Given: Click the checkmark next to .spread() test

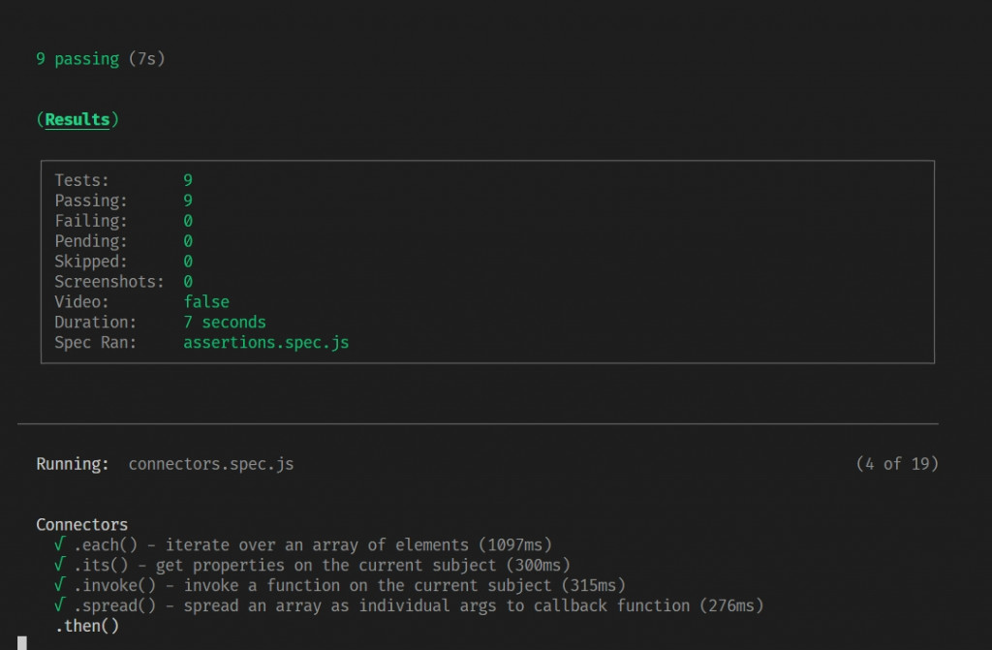Looking at the screenshot, I should point(60,606).
